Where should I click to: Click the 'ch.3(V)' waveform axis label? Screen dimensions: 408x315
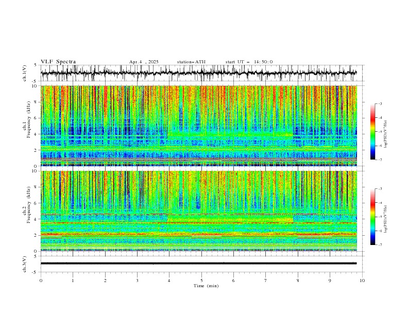click(x=25, y=264)
